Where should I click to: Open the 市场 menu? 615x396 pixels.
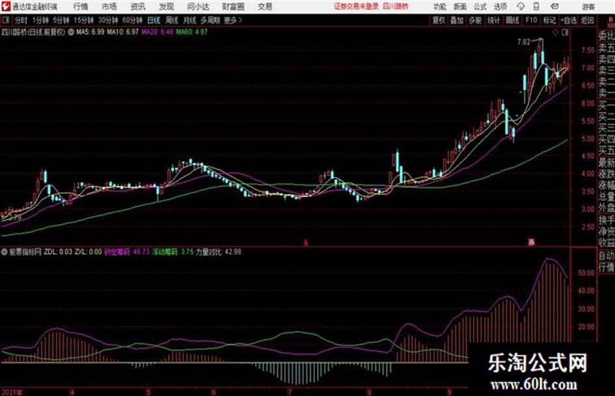pos(109,7)
